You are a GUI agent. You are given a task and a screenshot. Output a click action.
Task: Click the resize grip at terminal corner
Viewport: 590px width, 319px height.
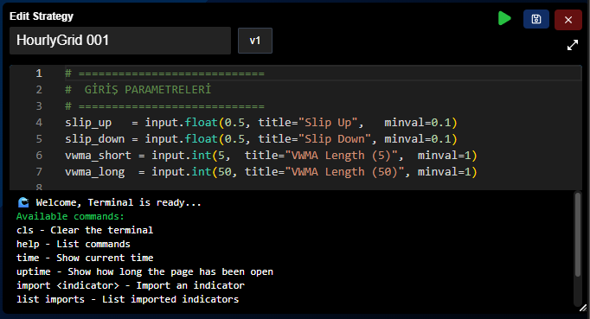(x=583, y=308)
